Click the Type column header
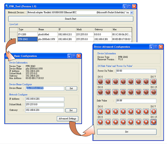Screen dimensions: 167x144 tap(28, 29)
